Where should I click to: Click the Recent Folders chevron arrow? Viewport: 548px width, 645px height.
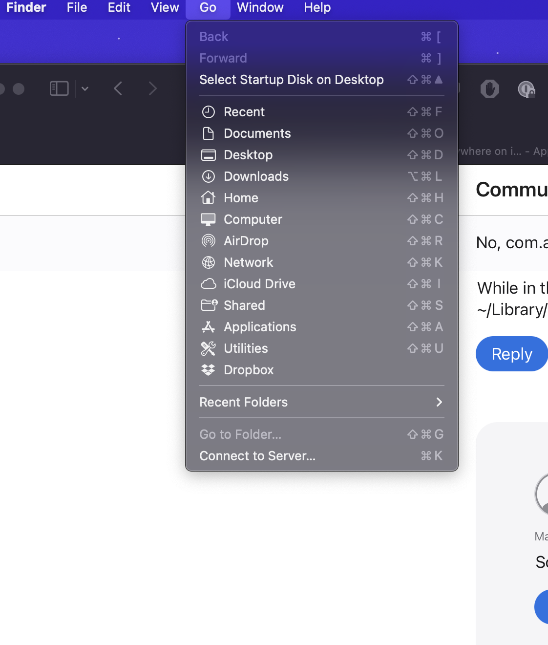click(x=439, y=402)
